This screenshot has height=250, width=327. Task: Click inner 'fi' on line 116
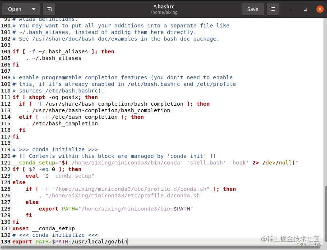pos(22,130)
